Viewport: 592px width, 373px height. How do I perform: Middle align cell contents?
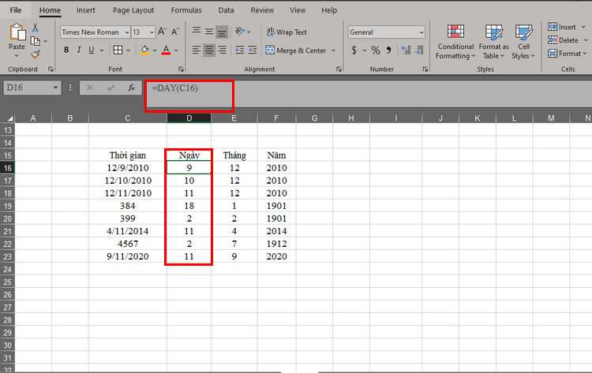click(x=209, y=32)
